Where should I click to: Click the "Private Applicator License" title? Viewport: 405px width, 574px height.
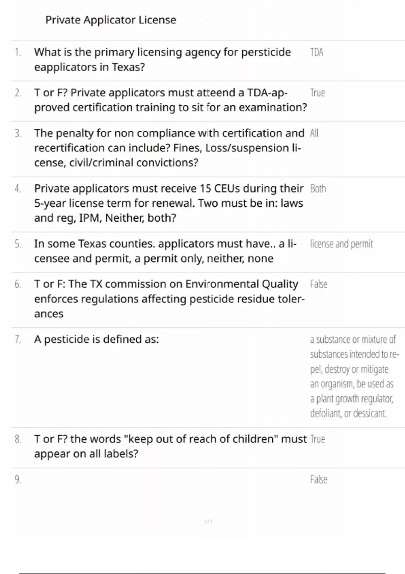tap(111, 20)
